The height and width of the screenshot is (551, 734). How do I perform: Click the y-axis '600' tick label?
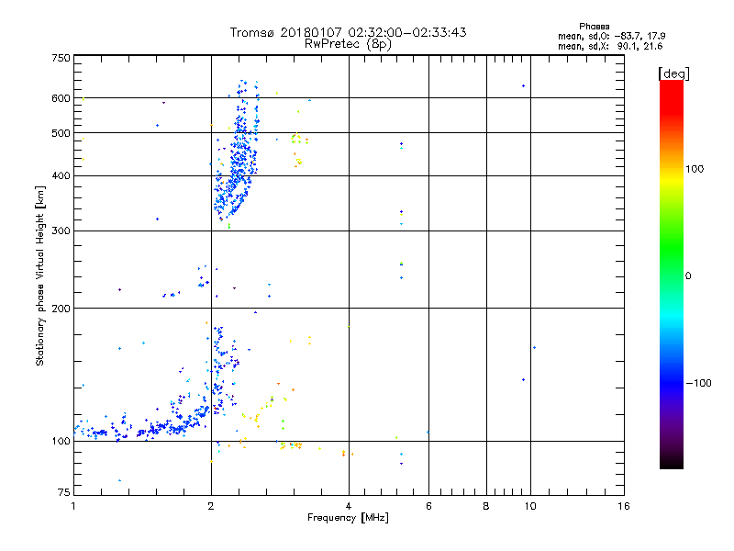[x=61, y=98]
